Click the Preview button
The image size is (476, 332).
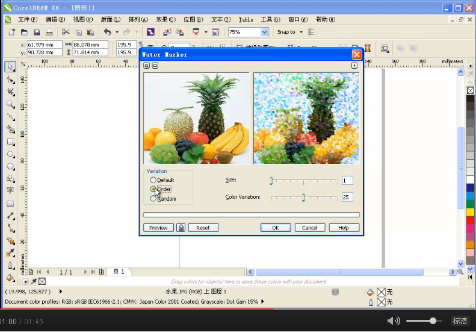pos(158,228)
